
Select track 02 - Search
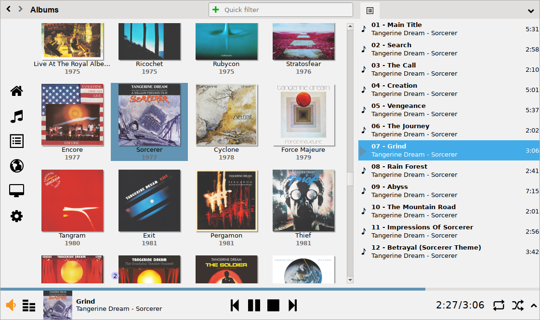point(449,49)
